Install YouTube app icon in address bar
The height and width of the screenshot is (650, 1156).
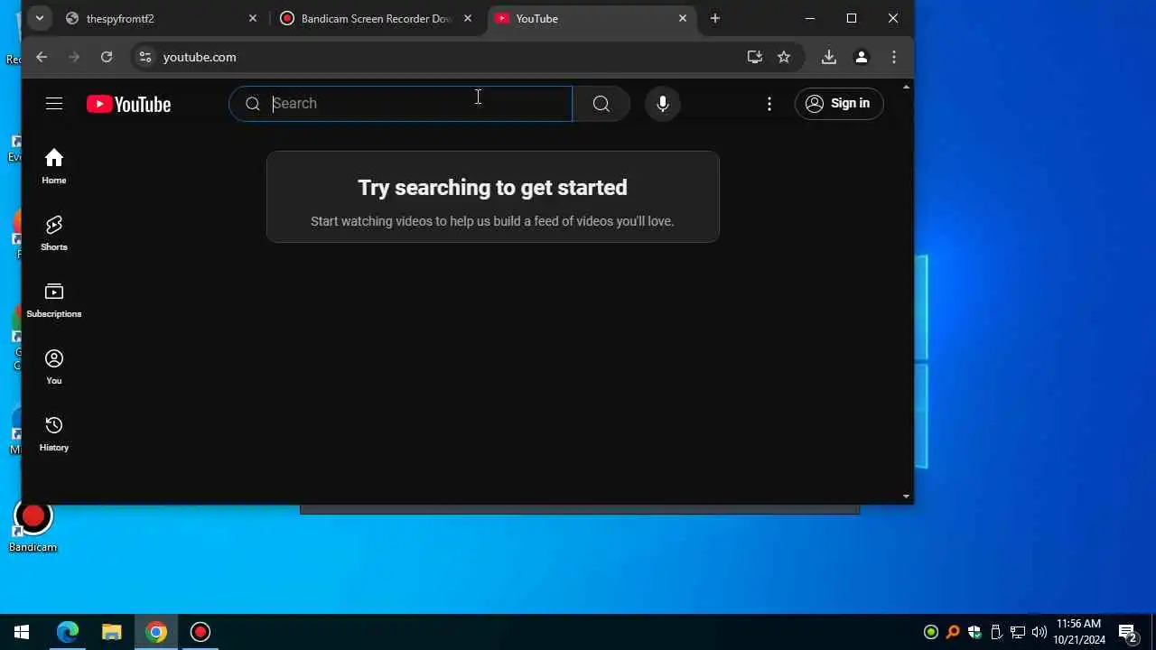(755, 57)
